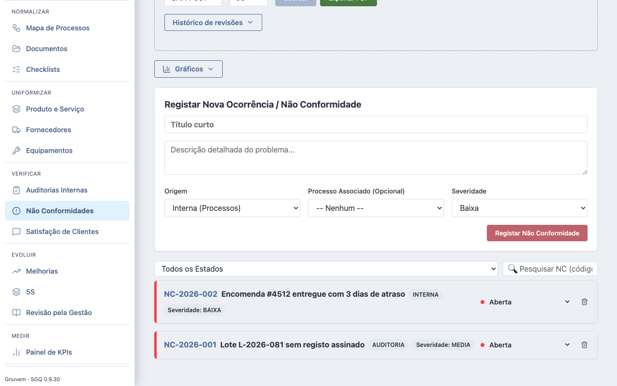Open the Origem select box
617x386 pixels.
(232, 208)
